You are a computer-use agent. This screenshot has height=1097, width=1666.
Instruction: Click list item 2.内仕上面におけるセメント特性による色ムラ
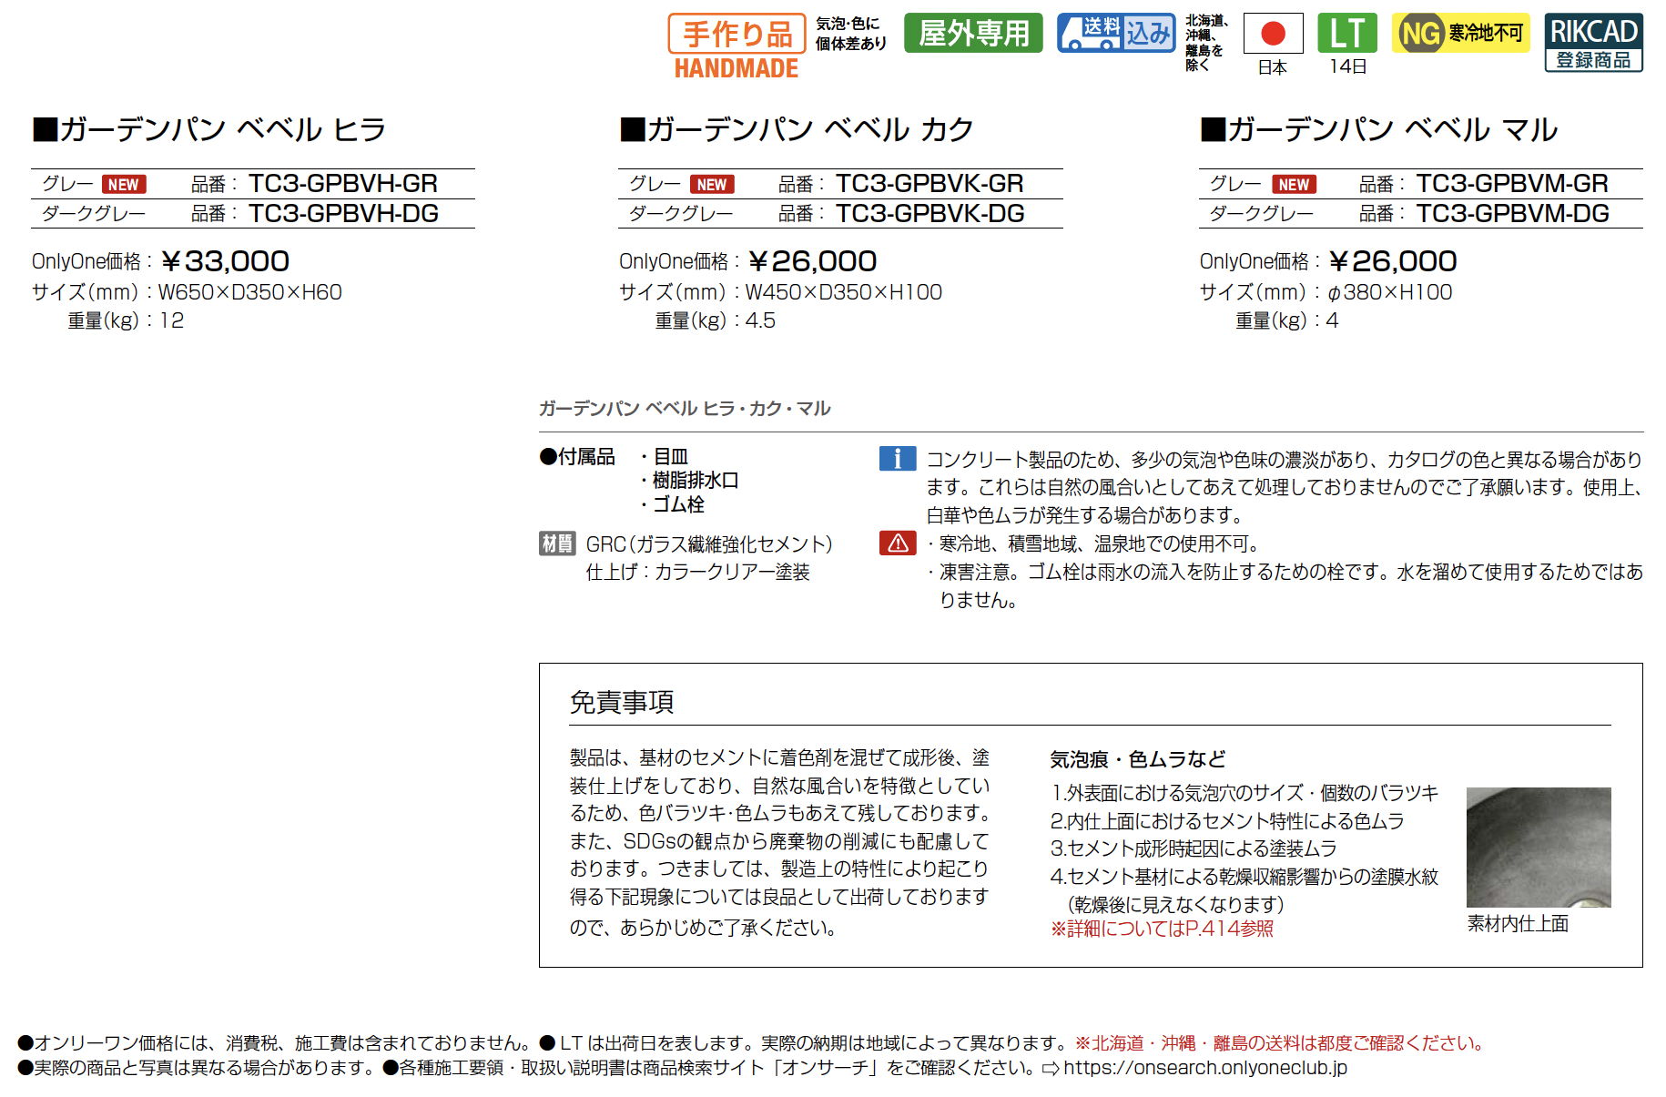(1227, 821)
